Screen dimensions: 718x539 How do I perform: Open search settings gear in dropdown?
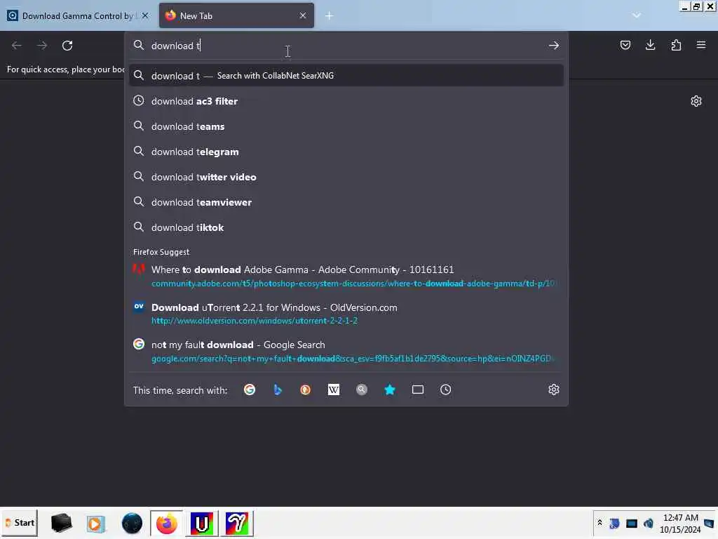(x=554, y=390)
